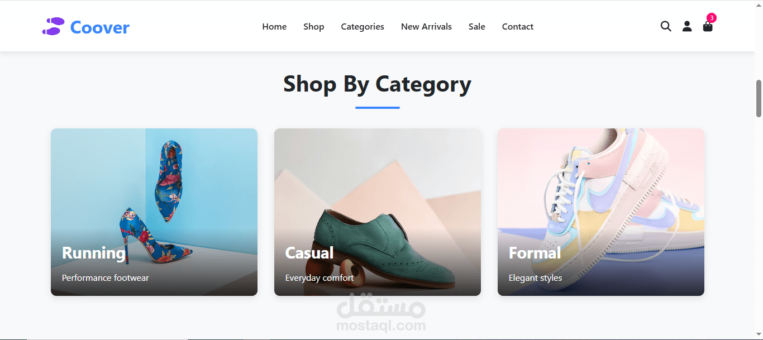The width and height of the screenshot is (763, 340).
Task: Open the Casual category card
Action: coord(378,212)
